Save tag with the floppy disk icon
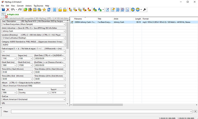198x119 pixels. [x=3, y=9]
